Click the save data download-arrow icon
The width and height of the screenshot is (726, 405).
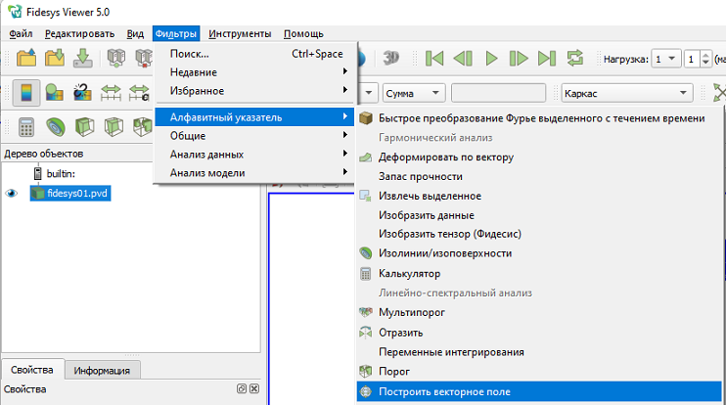(83, 58)
